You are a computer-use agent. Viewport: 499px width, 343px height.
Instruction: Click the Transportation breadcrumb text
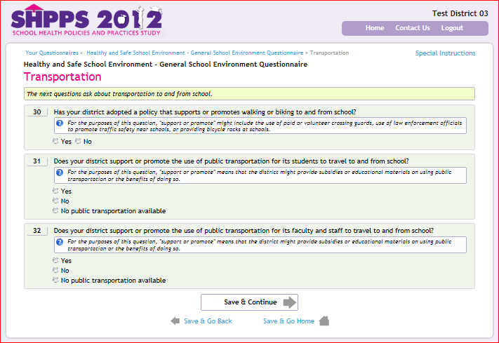point(329,53)
